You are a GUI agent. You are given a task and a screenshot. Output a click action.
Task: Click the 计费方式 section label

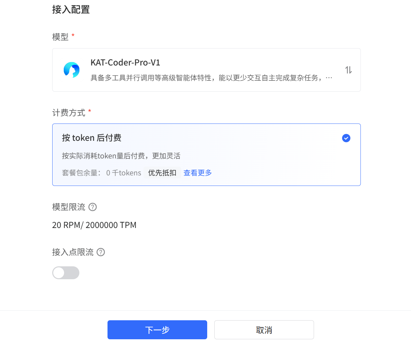[x=68, y=113]
